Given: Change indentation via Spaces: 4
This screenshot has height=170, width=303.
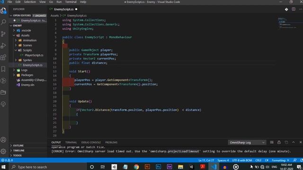Looking at the screenshot, I should [223, 160].
